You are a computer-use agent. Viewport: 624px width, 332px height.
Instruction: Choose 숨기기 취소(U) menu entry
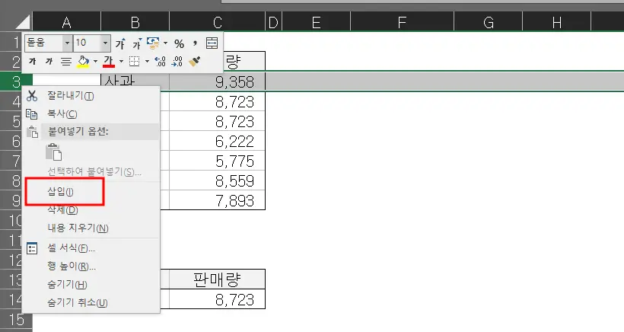tap(91, 302)
